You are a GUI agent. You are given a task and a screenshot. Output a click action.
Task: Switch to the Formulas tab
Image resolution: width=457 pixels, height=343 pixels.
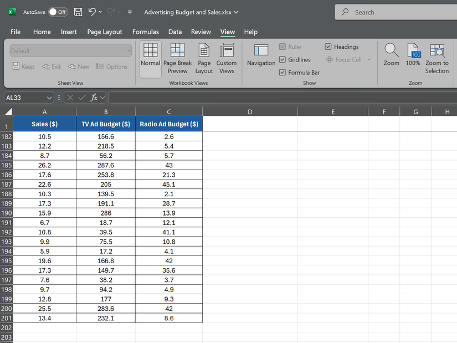click(145, 32)
